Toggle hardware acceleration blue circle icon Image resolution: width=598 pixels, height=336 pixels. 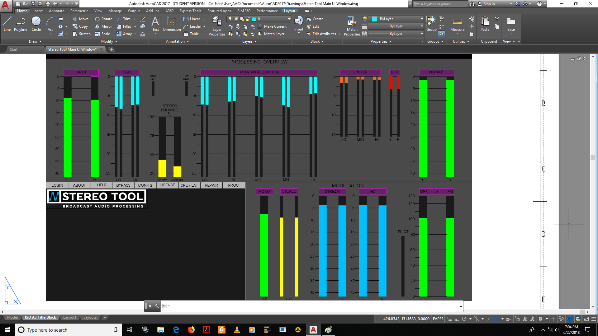tap(570, 319)
